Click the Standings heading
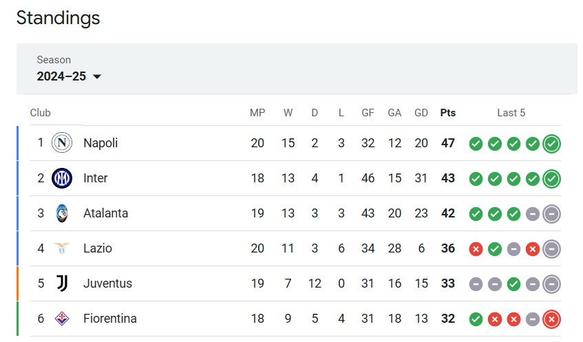Image resolution: width=583 pixels, height=342 pixels. (59, 18)
